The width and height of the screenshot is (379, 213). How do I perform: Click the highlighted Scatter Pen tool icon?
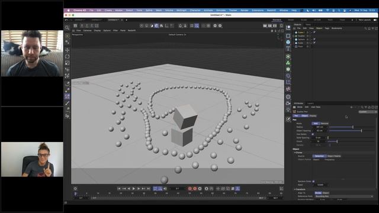click(67, 96)
